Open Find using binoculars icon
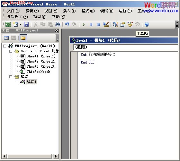Image resolution: width=180 pixels, height=161 pixels. pyautogui.click(x=58, y=24)
